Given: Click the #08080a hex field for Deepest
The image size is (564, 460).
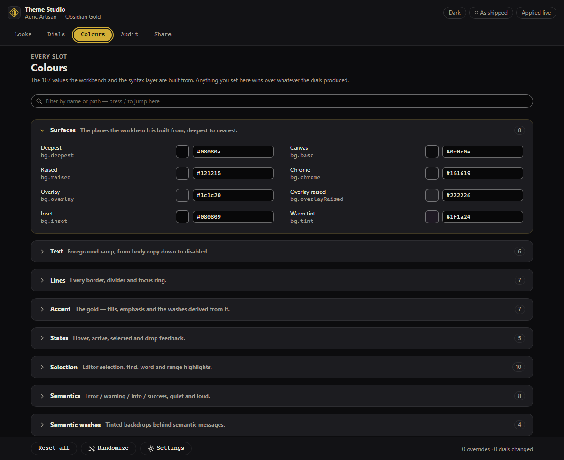Looking at the screenshot, I should pyautogui.click(x=233, y=152).
